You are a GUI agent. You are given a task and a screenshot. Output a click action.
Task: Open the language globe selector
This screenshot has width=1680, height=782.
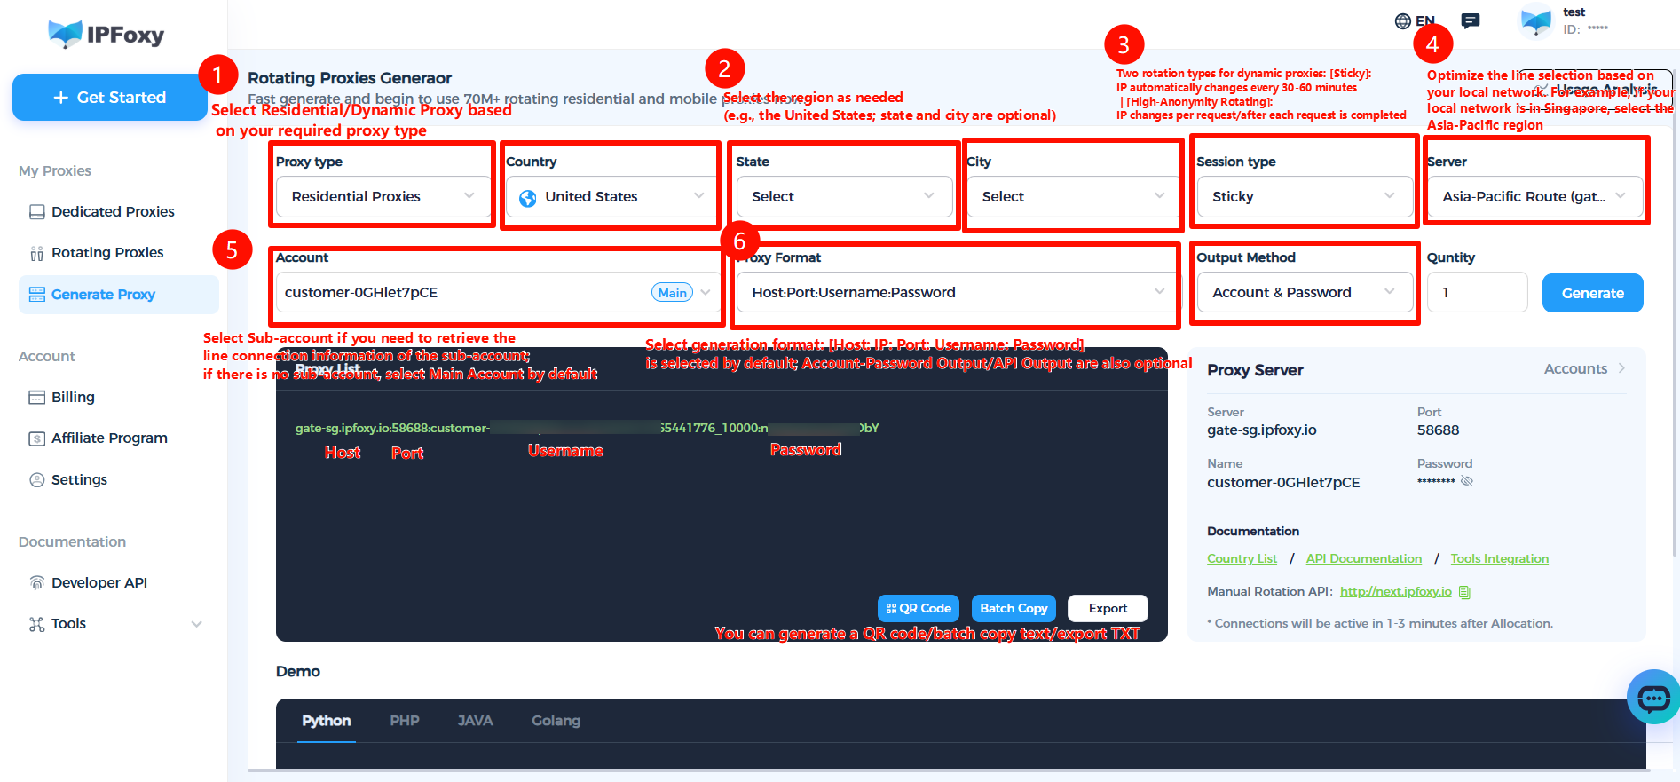tap(1403, 21)
